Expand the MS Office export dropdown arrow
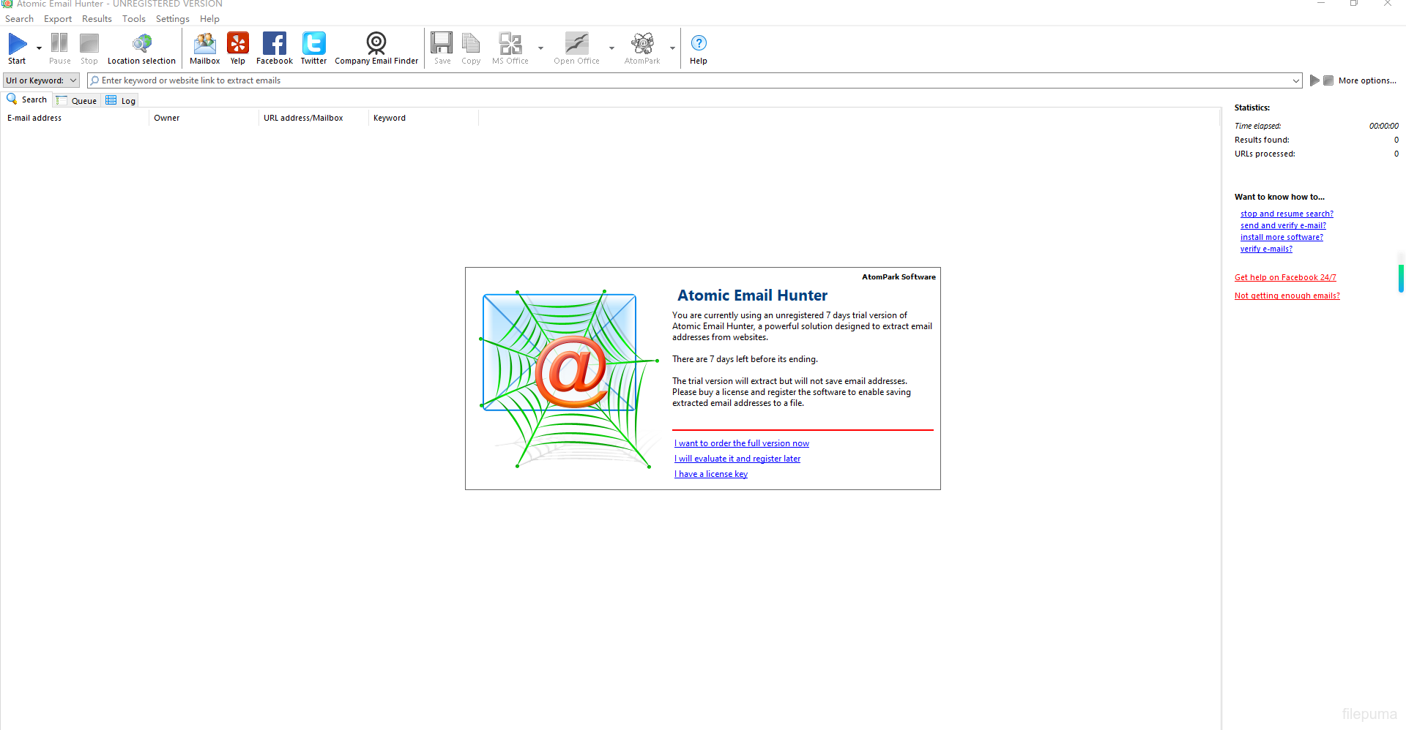This screenshot has width=1406, height=730. click(541, 48)
